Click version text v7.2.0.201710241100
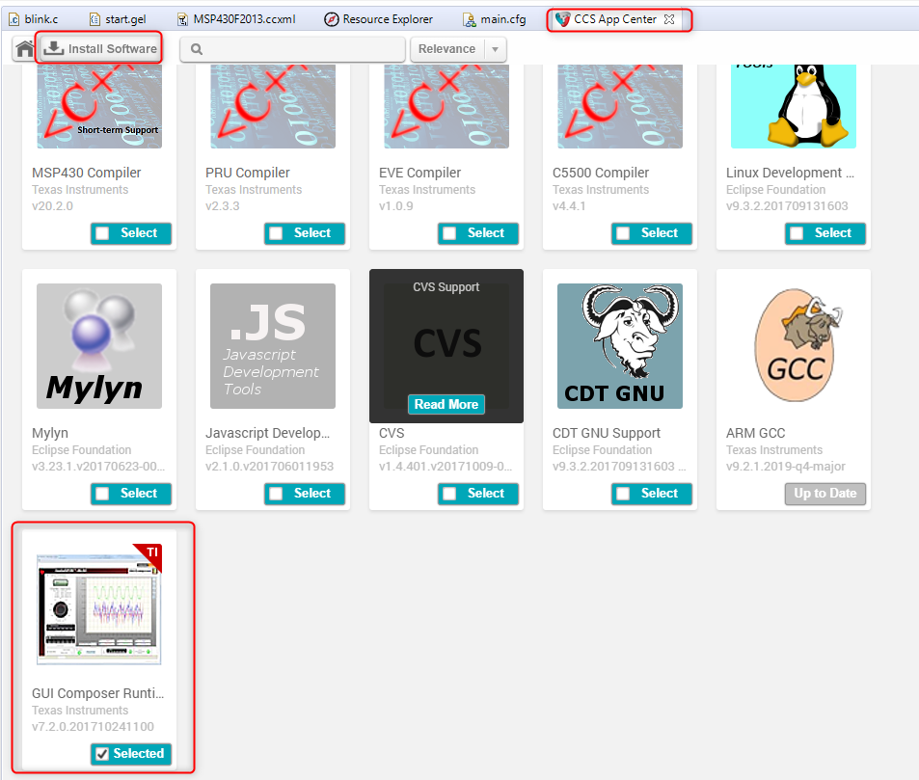The width and height of the screenshot is (919, 780). click(93, 727)
